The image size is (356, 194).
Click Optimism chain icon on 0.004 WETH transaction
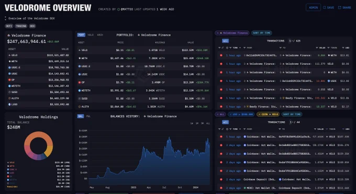tap(221, 55)
